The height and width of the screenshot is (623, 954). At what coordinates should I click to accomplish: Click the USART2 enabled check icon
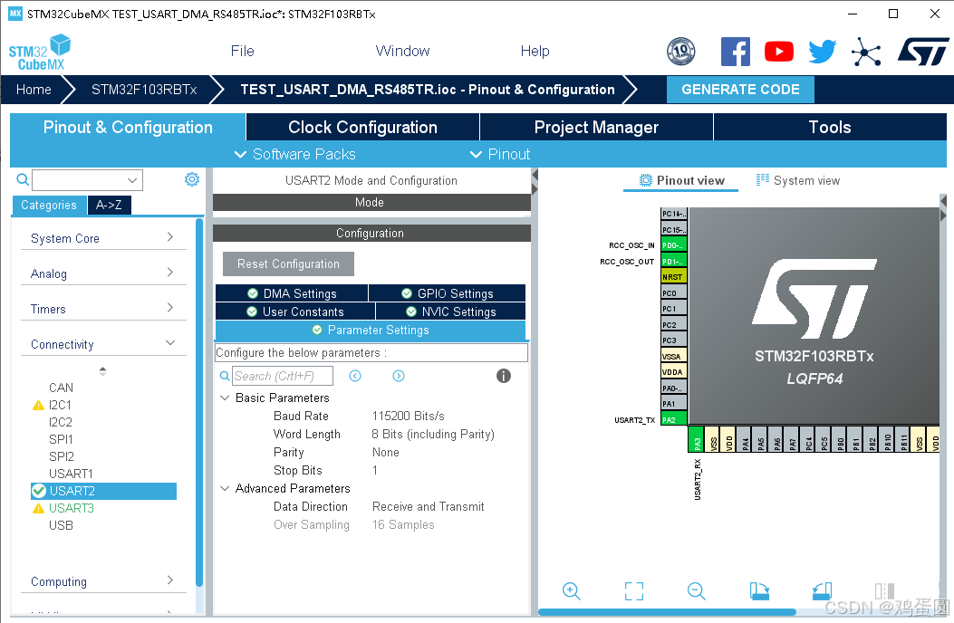click(39, 491)
